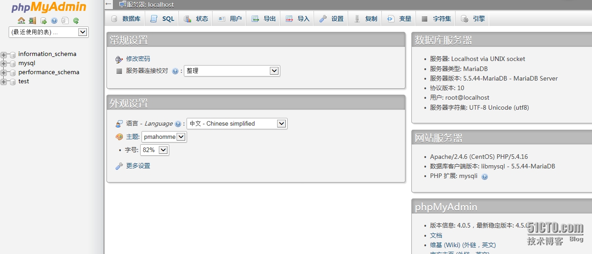Screen dimensions: 592x254
Task: Open the 设置 (Settings) tab
Action: 331,19
